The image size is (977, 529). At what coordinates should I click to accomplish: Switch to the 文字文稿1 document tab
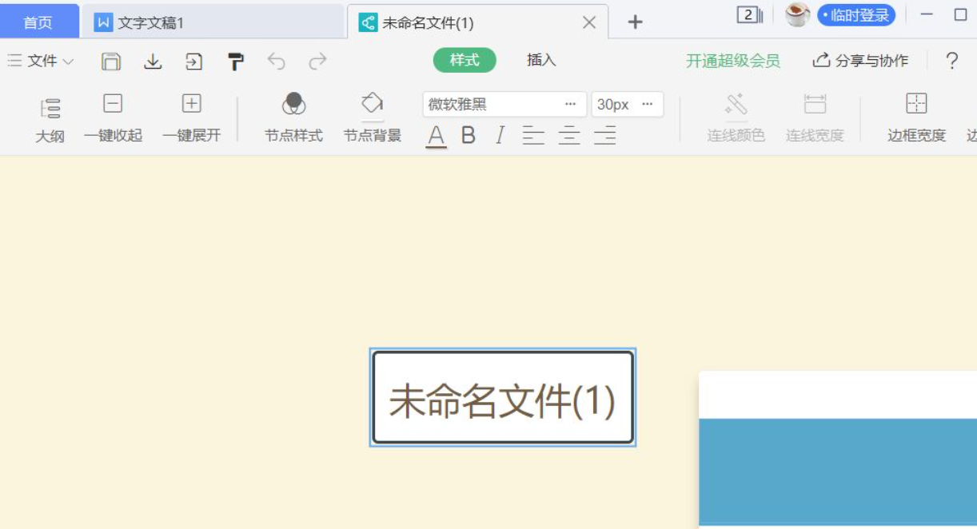[213, 22]
